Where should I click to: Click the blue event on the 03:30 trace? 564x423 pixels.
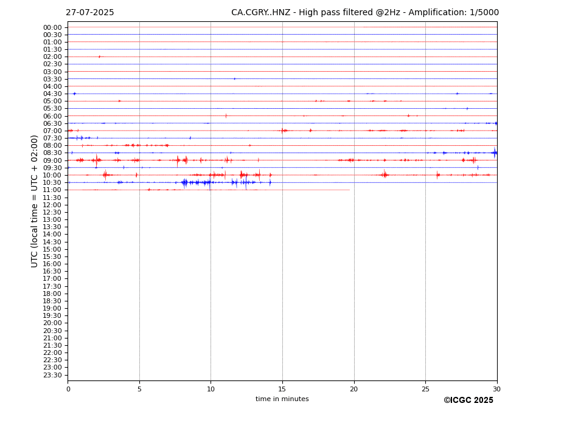(x=234, y=79)
